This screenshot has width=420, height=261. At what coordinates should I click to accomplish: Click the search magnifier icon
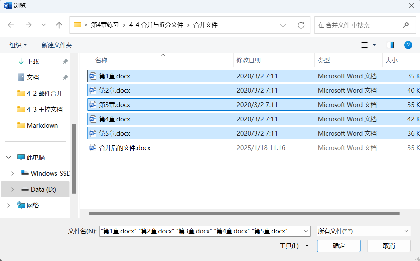[x=406, y=25]
